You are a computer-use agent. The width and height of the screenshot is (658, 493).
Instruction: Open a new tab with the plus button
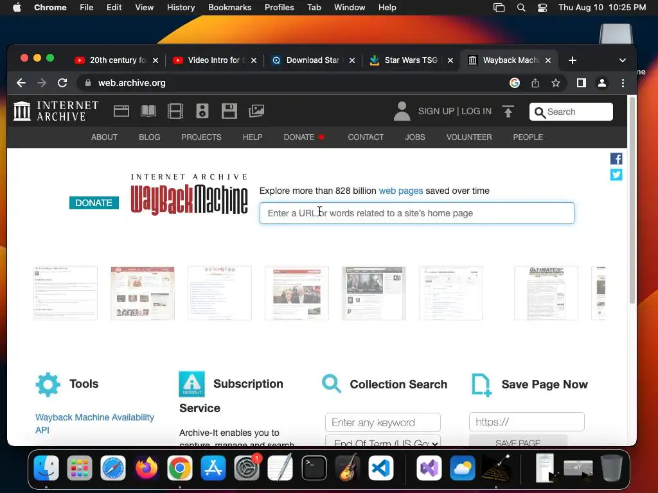(x=573, y=60)
